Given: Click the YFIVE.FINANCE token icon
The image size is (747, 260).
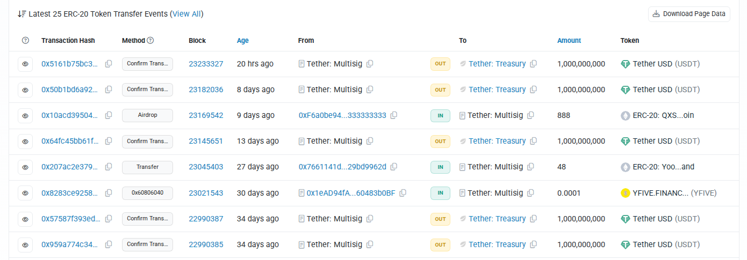Looking at the screenshot, I should pos(625,193).
